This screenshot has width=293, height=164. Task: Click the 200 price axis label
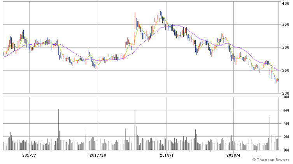pyautogui.click(x=286, y=93)
